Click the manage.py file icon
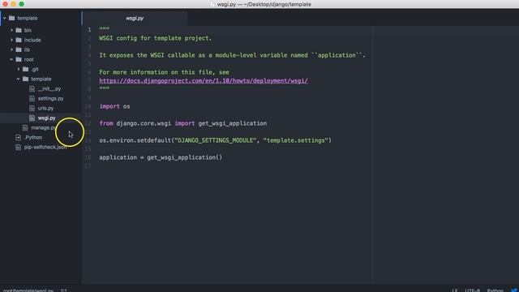 (25, 127)
